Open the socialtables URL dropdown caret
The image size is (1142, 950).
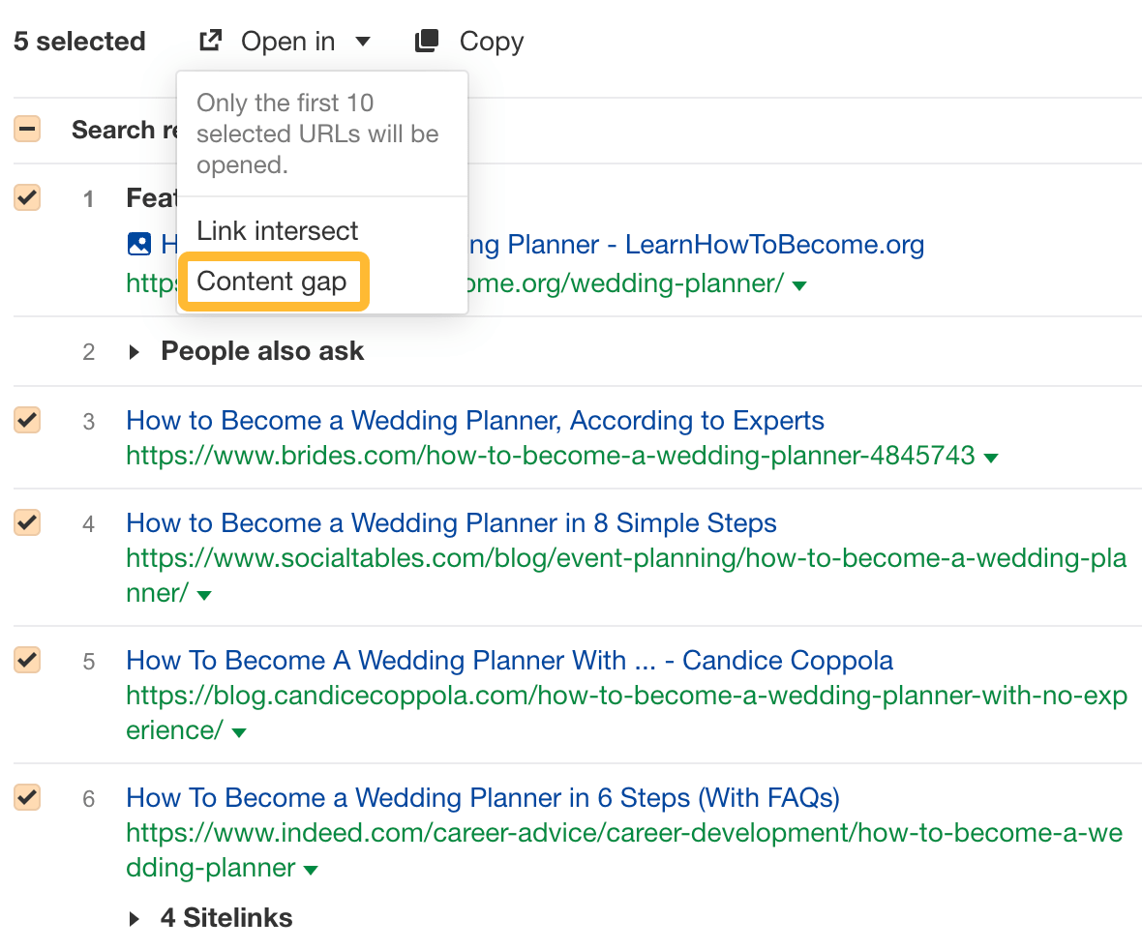click(x=203, y=597)
